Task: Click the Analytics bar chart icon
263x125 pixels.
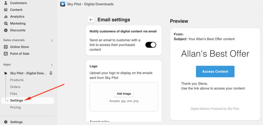Action: tap(6, 17)
